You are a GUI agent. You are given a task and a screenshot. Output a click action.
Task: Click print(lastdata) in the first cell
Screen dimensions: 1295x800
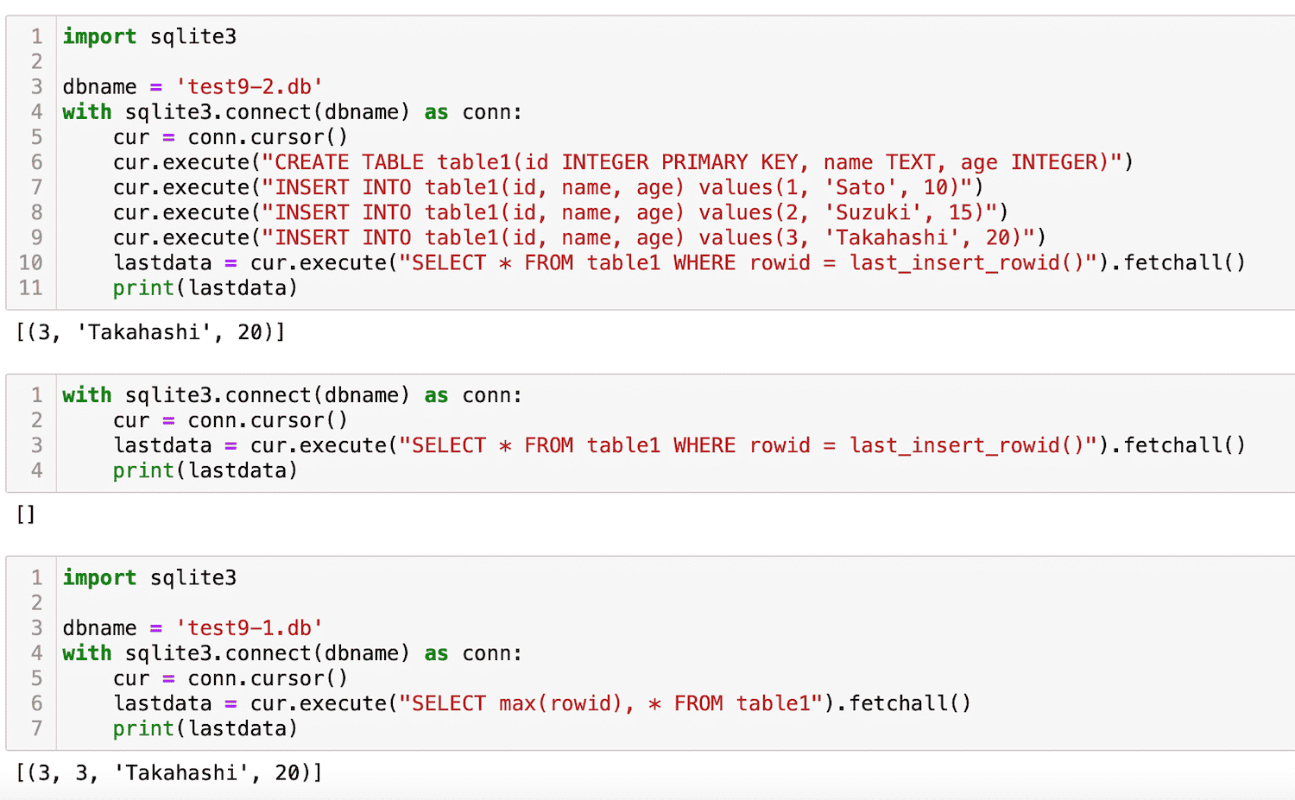[205, 287]
